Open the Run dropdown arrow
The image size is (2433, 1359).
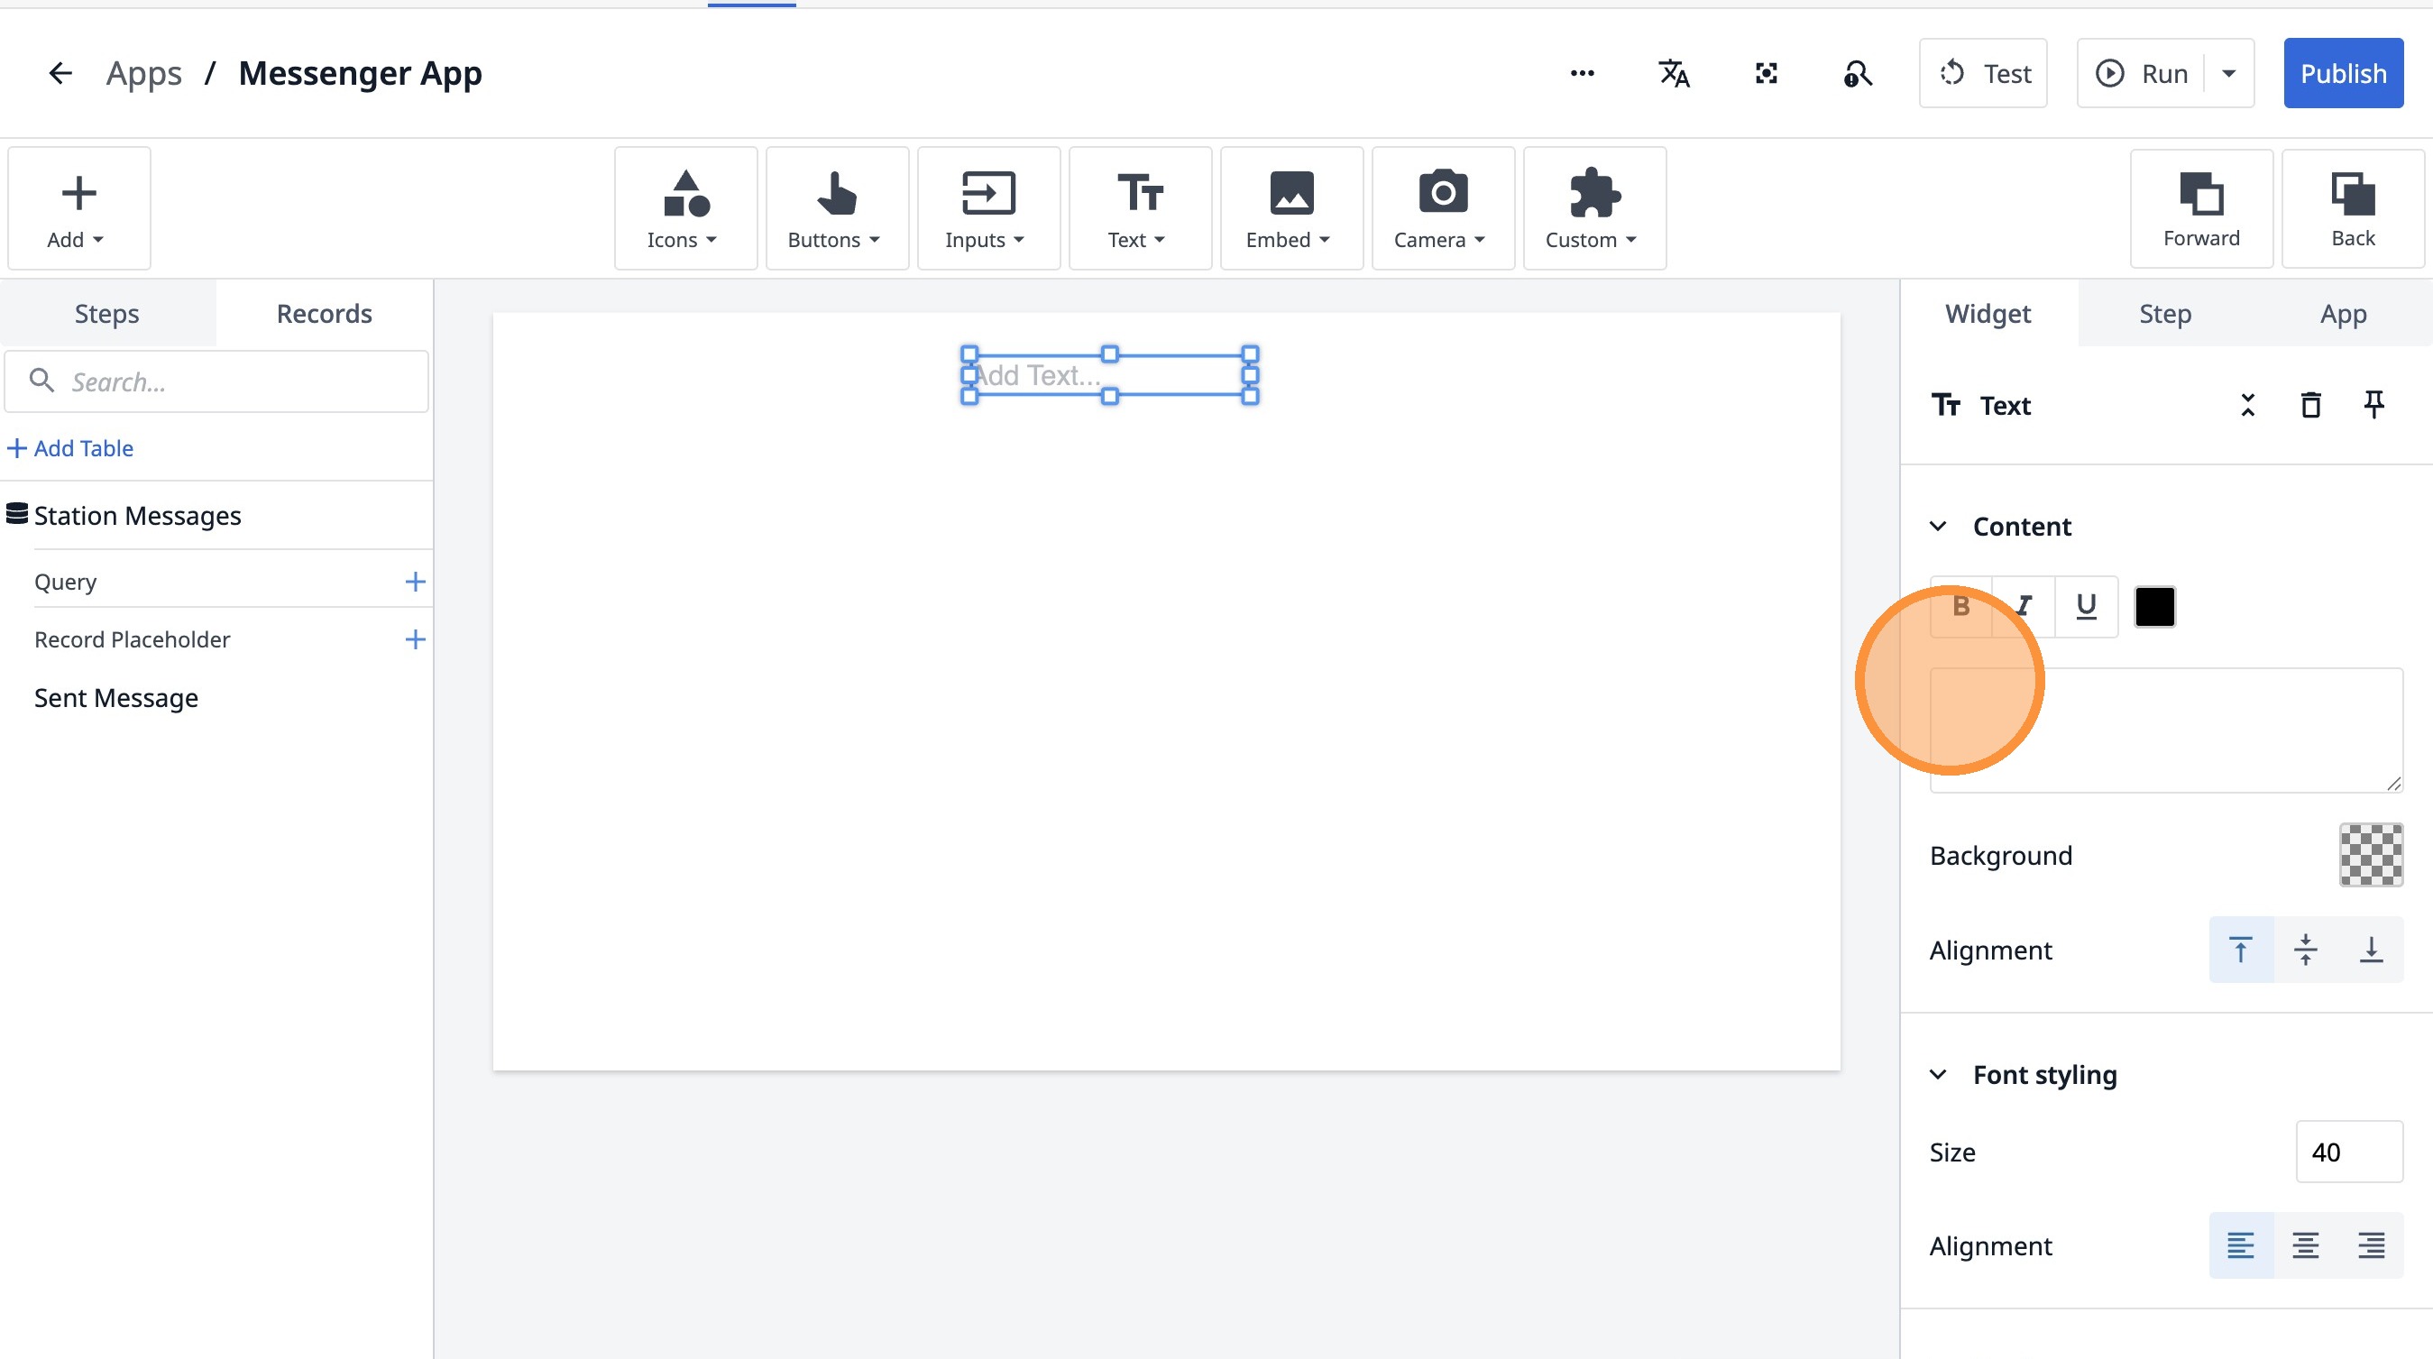[2229, 74]
